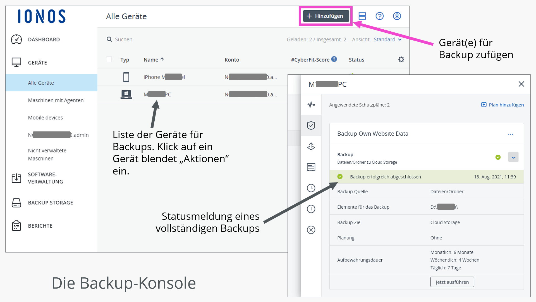Screen dimensions: 536x302
Task: Click the Aufbewahrungsdauer retention values
Action: point(455,260)
